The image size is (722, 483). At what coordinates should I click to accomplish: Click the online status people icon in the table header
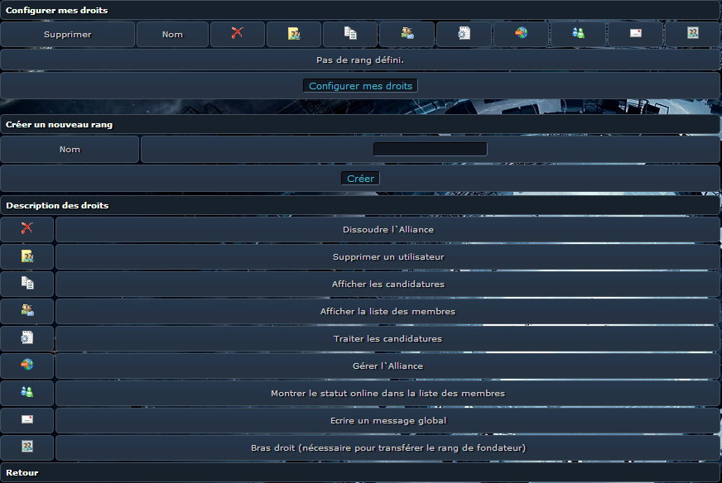tap(578, 34)
